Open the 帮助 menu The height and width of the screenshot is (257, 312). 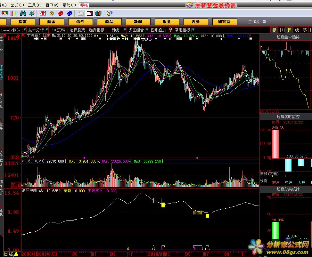pos(69,5)
